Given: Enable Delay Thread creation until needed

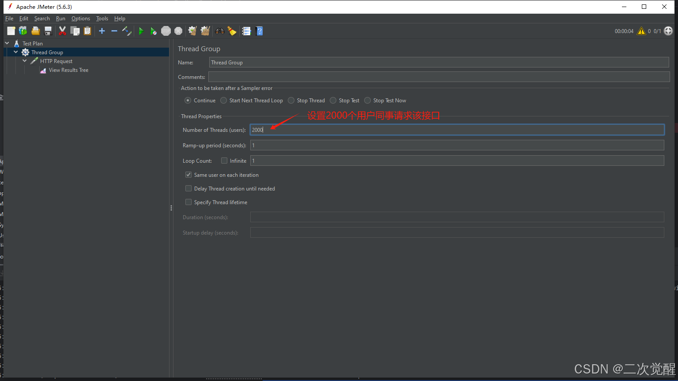Looking at the screenshot, I should pos(188,189).
